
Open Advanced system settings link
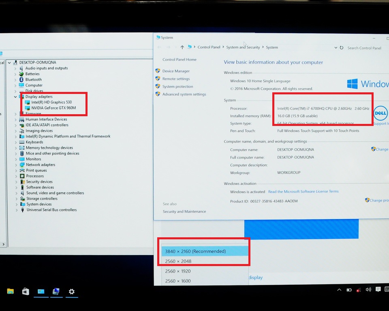[x=184, y=94]
